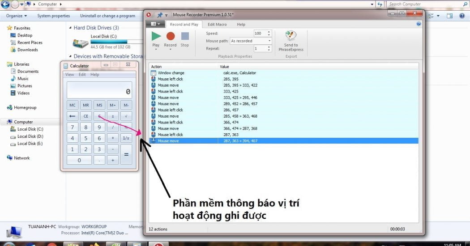Select highlighted Mouse move row 287, 363 » 394, 407

(283, 141)
